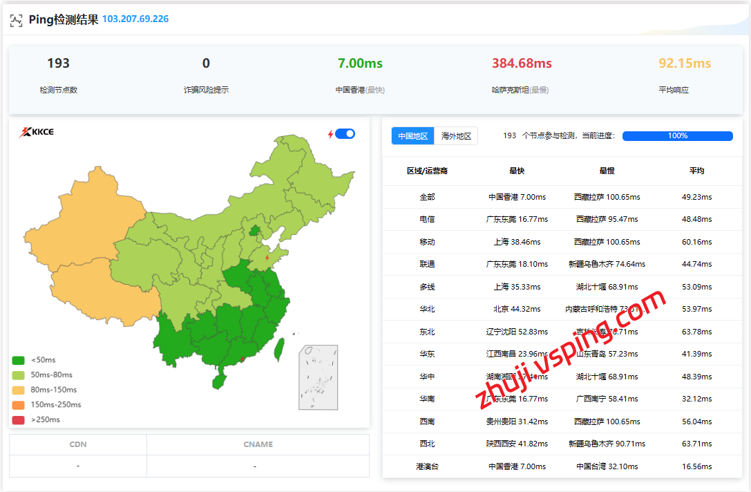Image resolution: width=751 pixels, height=492 pixels.
Task: Open the IP address 103.207.69.226 link
Action: pyautogui.click(x=135, y=19)
